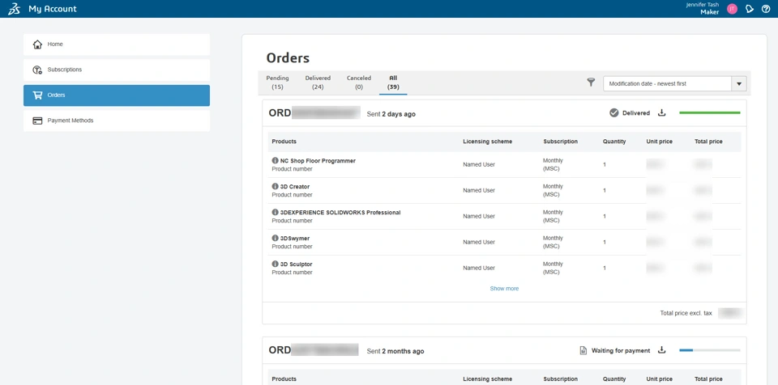778x385 pixels.
Task: Go to Home in sidebar
Action: click(117, 44)
